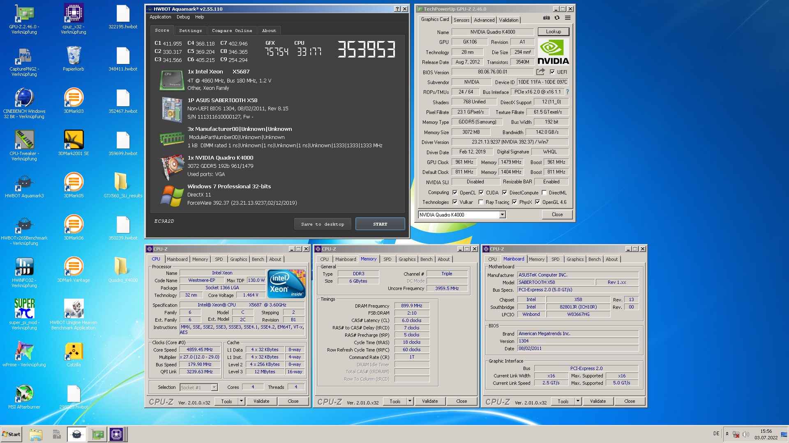
Task: Toggle the DirectCompute checkbox
Action: click(x=505, y=192)
